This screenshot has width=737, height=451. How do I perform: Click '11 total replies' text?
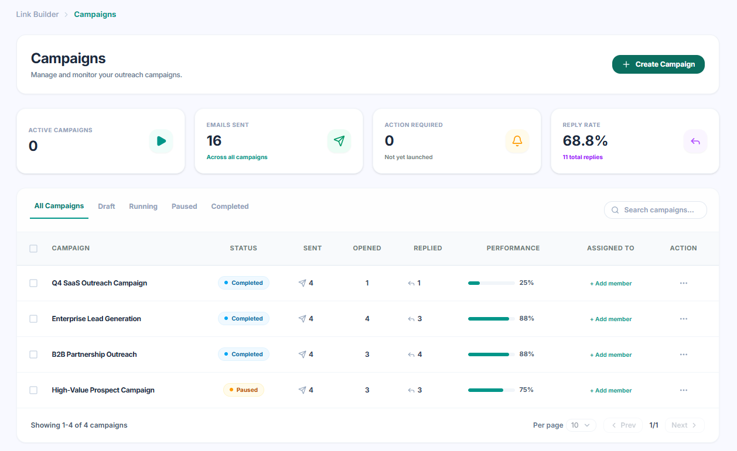(x=583, y=157)
